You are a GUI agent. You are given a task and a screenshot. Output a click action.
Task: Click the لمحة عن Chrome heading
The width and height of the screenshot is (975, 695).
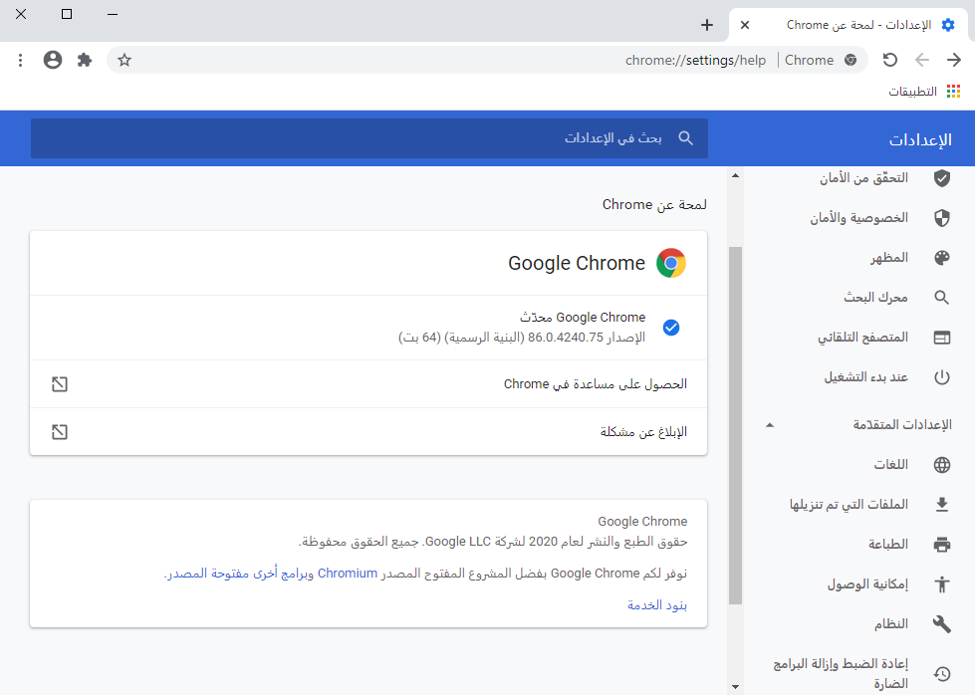654,204
